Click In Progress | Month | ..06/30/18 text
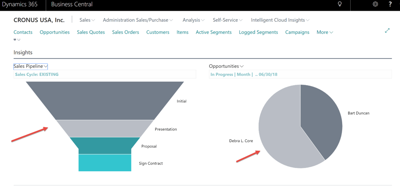Image resolution: width=400 pixels, height=188 pixels. coord(244,74)
